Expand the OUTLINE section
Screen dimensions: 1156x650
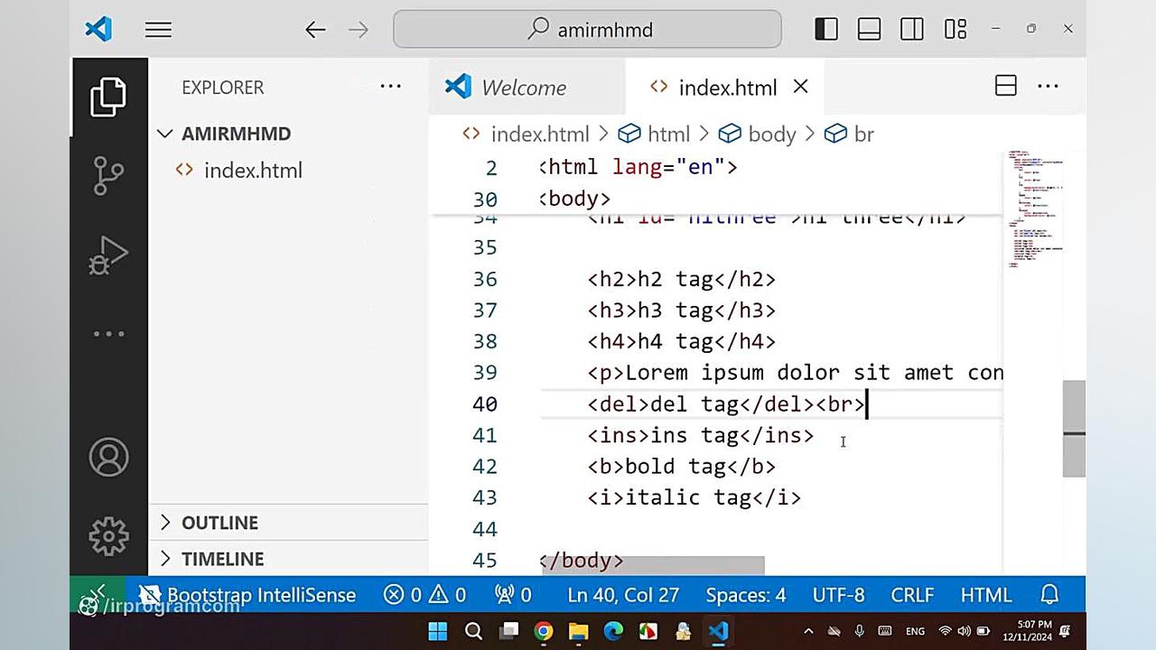pos(288,523)
